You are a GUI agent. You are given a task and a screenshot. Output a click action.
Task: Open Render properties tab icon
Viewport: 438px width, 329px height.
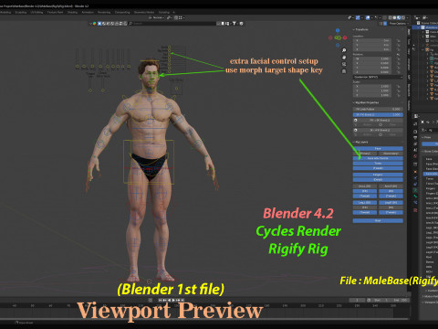pyautogui.click(x=415, y=132)
